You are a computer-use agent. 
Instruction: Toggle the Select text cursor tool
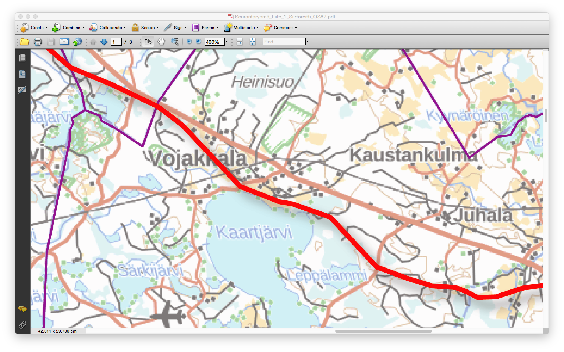148,42
